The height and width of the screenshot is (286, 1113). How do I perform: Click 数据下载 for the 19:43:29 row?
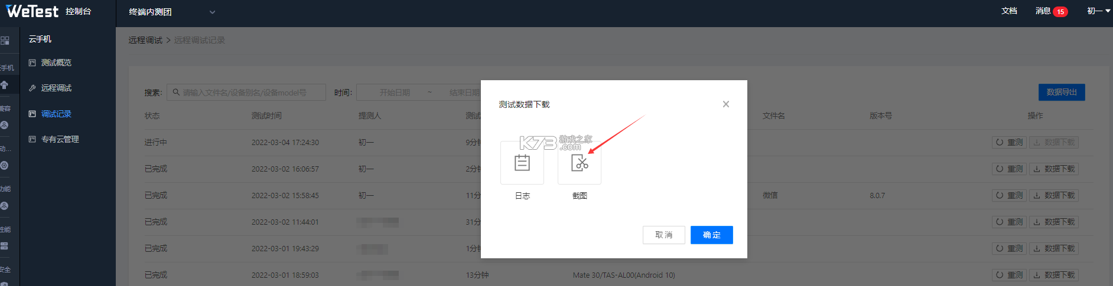1055,248
